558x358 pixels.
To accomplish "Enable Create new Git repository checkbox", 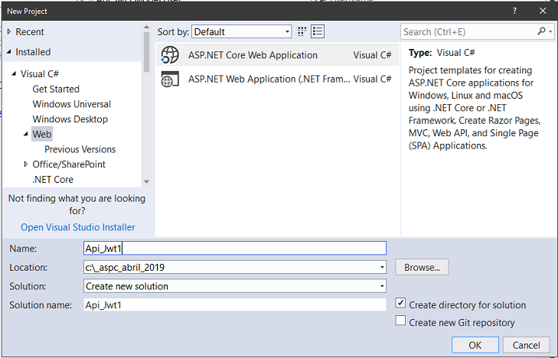I will coord(400,321).
